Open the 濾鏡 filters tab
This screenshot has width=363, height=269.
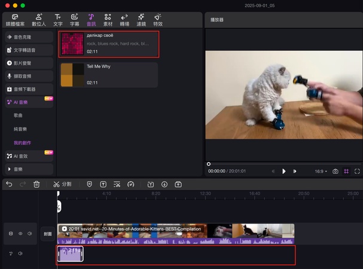click(x=141, y=20)
